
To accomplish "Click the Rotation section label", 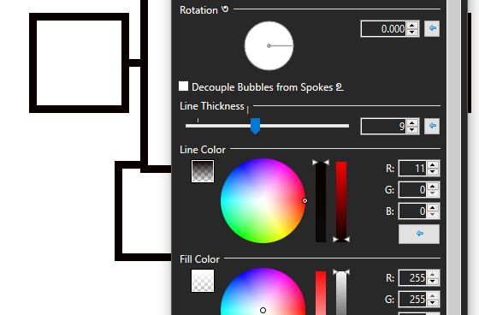I will point(198,10).
